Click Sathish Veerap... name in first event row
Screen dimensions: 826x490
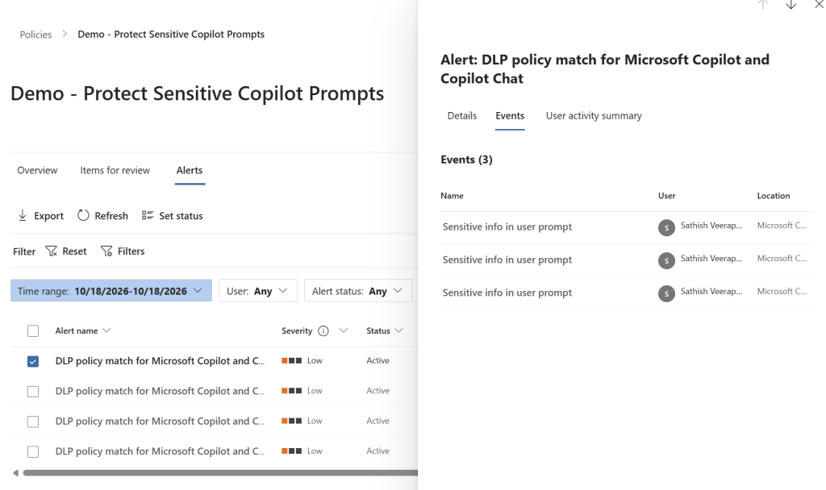[711, 226]
